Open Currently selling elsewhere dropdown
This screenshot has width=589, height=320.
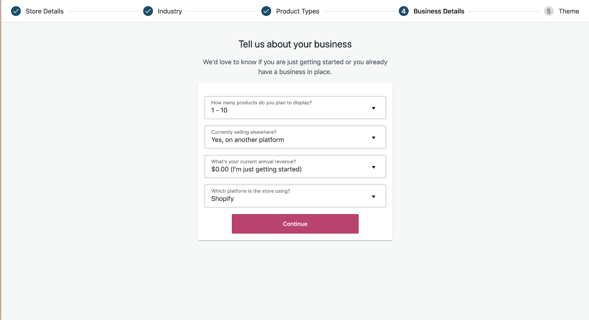pos(287,137)
